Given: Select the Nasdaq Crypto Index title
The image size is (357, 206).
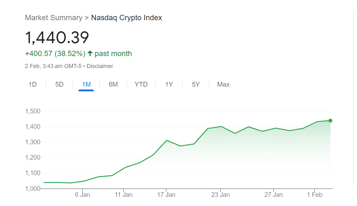Looking at the screenshot, I should (x=127, y=18).
